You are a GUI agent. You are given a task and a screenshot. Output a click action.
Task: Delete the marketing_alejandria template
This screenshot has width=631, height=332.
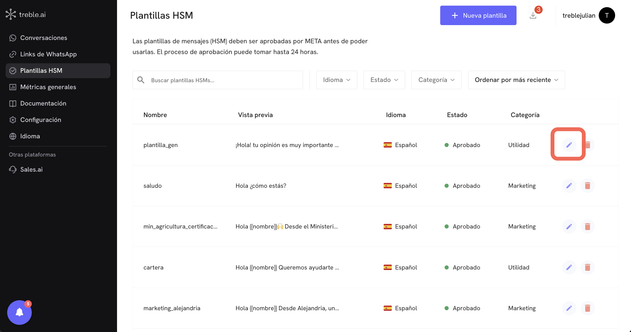587,308
